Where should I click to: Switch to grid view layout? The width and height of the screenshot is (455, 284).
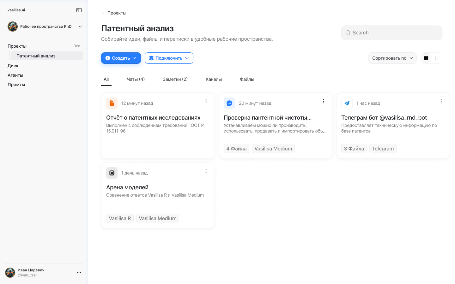(426, 58)
